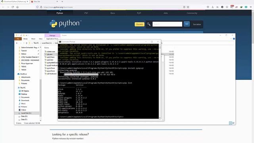Click the 'Looking for a specific release?' heading
Screen dimensions: 254x143
[x=71, y=134]
